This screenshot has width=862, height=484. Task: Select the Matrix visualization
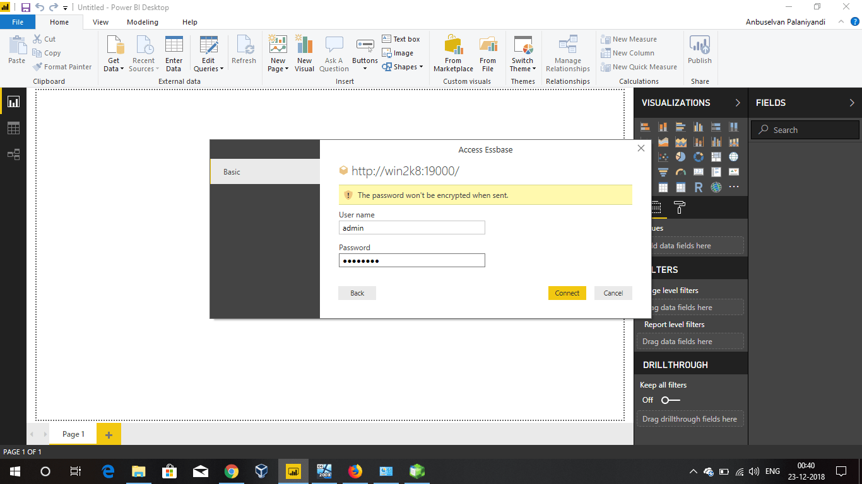coord(681,187)
